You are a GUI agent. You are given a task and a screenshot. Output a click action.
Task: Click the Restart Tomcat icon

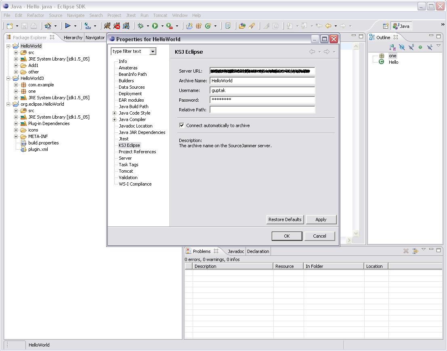coord(126,26)
